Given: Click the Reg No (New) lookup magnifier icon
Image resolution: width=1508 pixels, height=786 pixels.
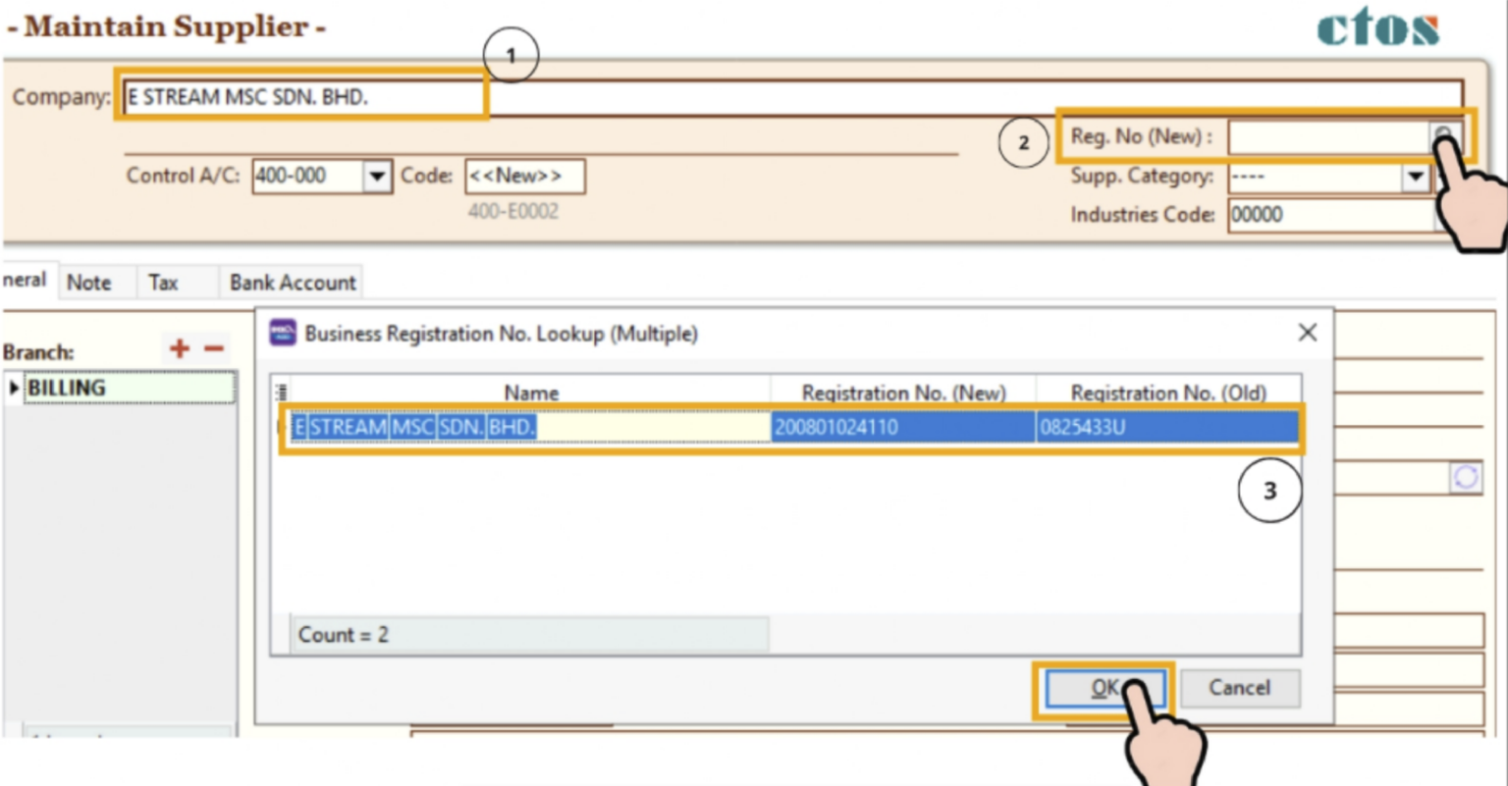Looking at the screenshot, I should [x=1443, y=136].
